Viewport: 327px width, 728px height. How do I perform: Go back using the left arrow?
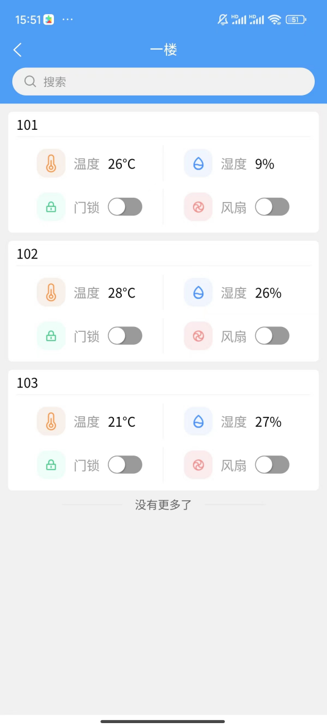[18, 50]
